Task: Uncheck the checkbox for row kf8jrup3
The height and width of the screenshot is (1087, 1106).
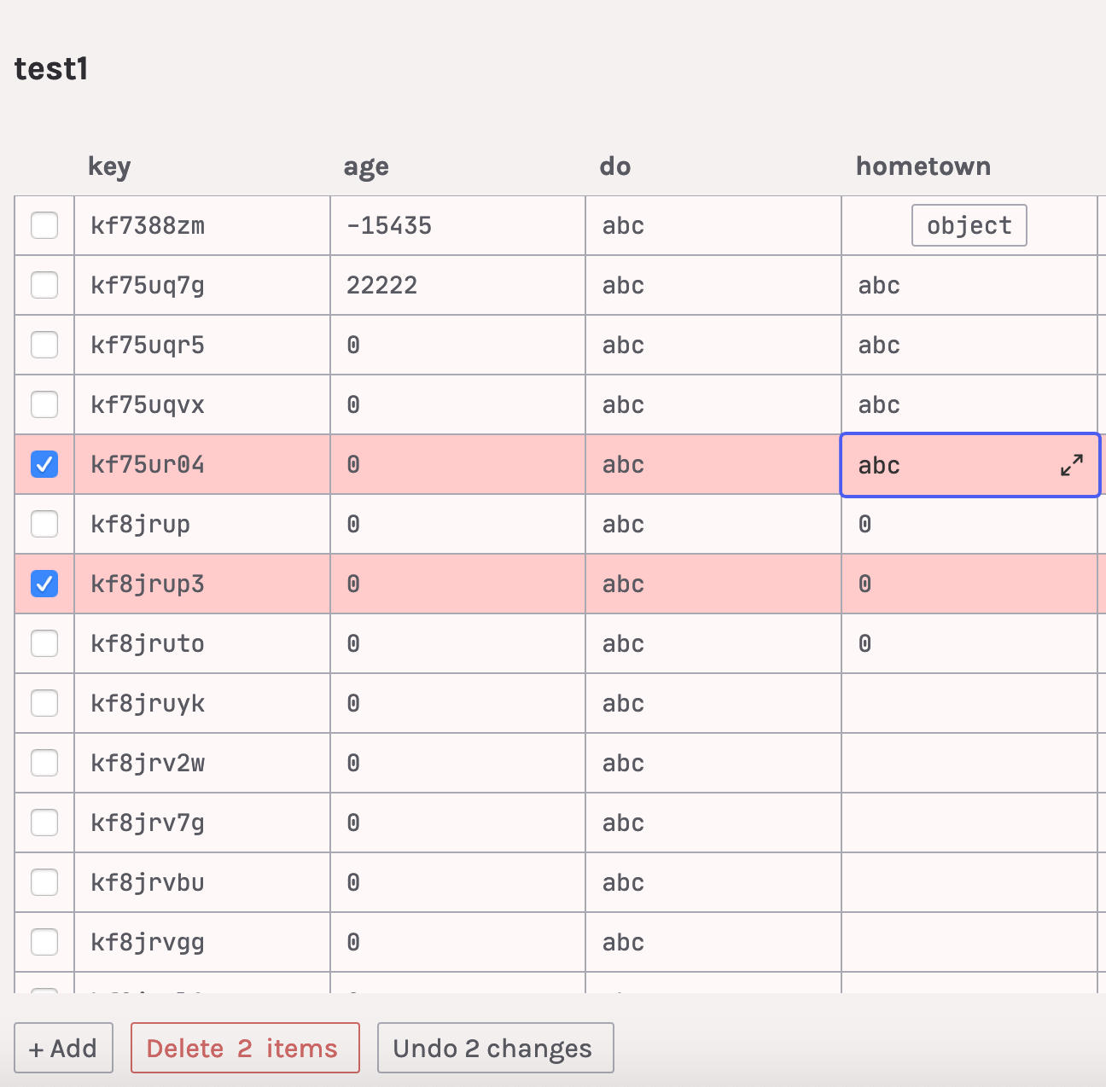Action: coord(44,584)
